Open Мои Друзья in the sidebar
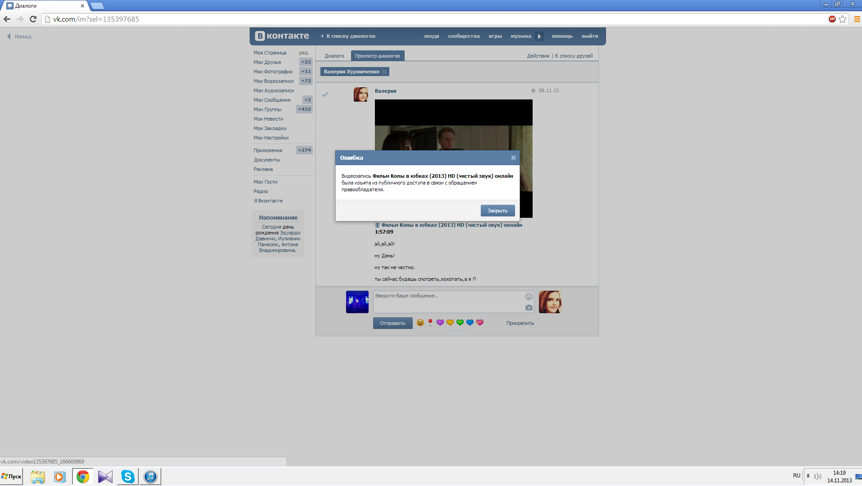The height and width of the screenshot is (486, 862). [x=267, y=62]
